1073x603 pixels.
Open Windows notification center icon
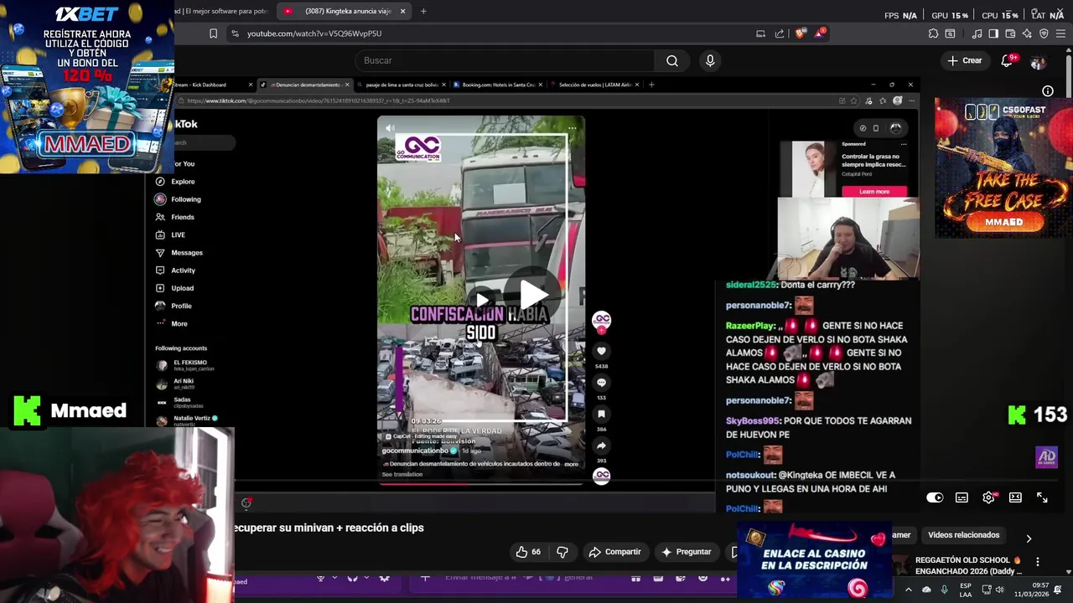tap(1057, 590)
